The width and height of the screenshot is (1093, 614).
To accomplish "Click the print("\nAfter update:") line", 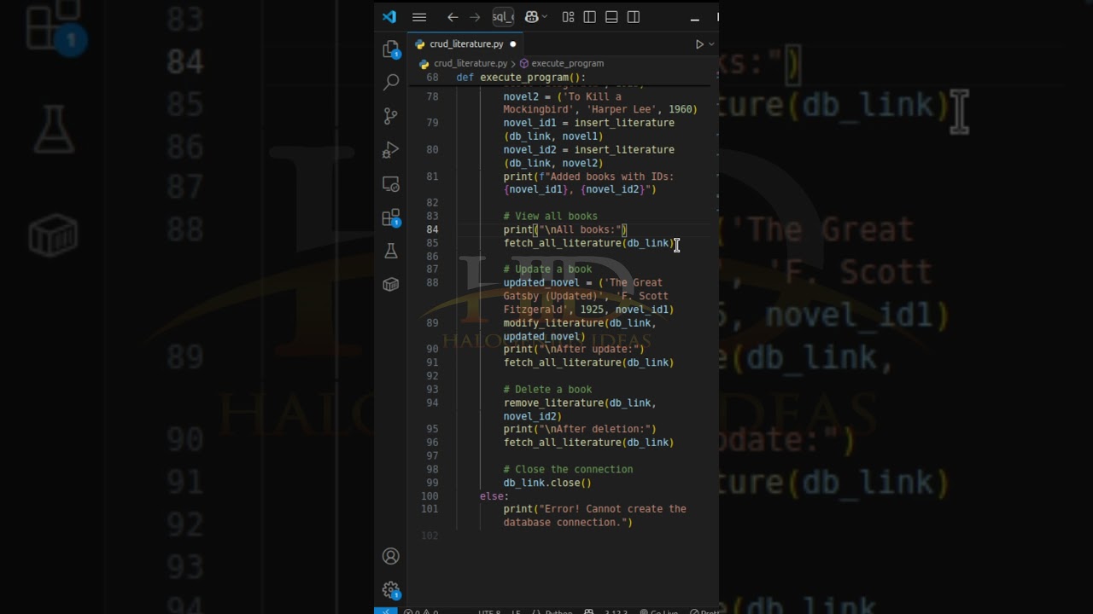I will 574,350.
